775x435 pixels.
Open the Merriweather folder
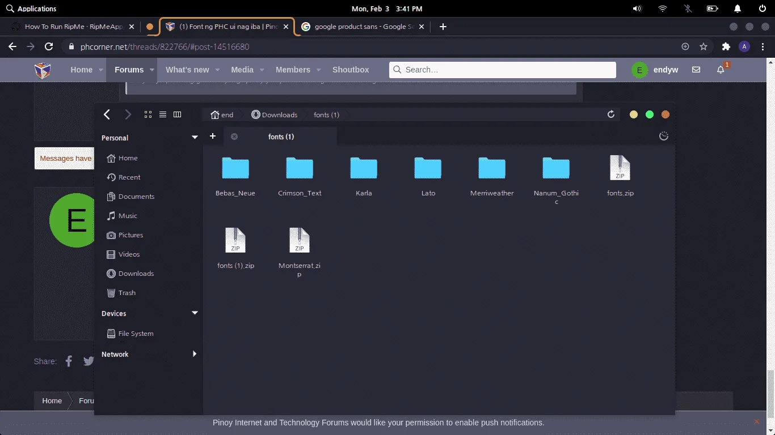(492, 177)
